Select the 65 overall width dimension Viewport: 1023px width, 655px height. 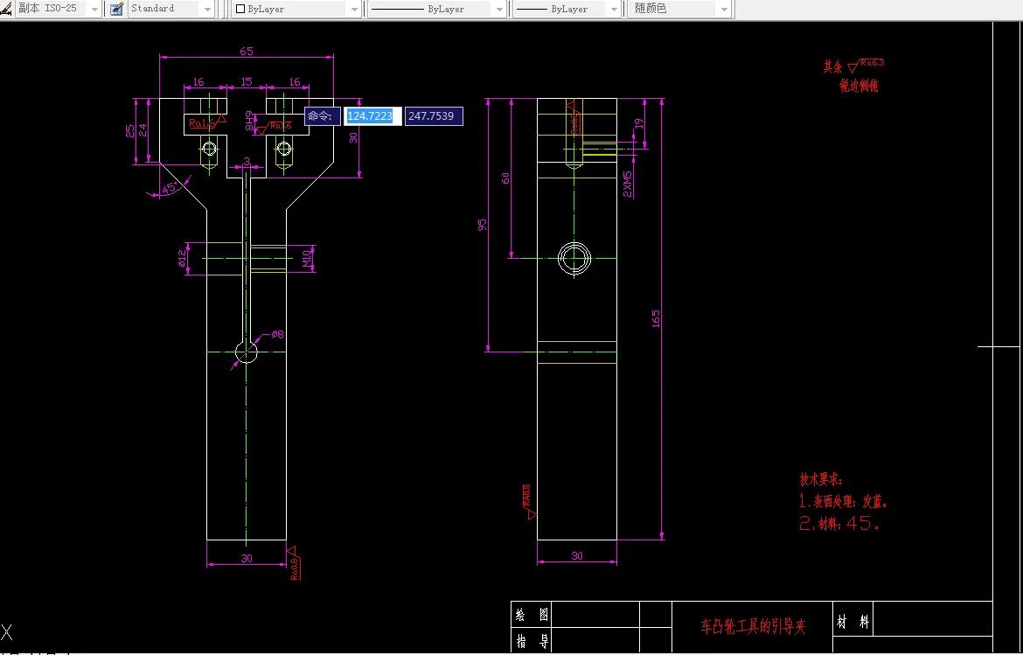click(247, 51)
